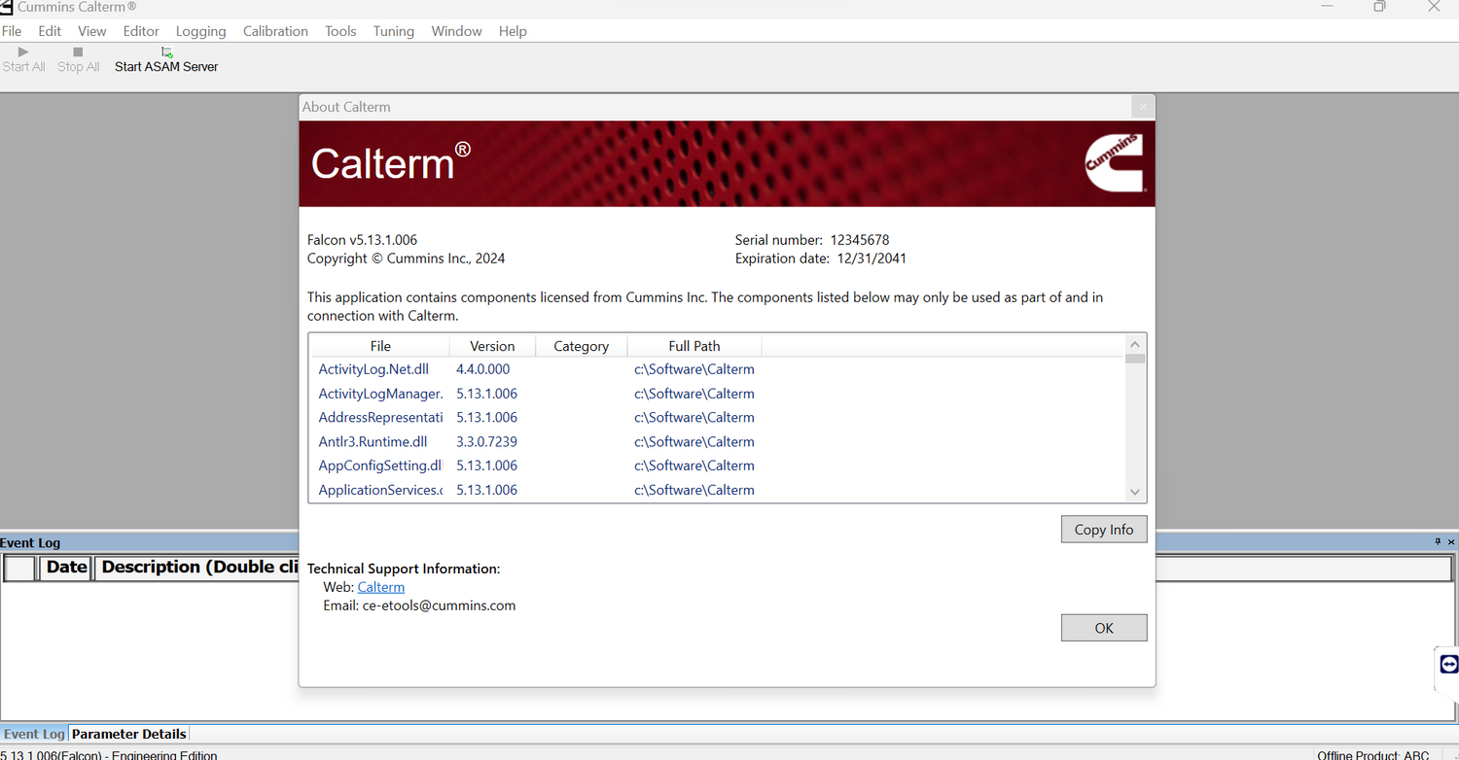Select the Antlr3.Runtime.dll row
The width and height of the screenshot is (1459, 760).
(x=717, y=441)
